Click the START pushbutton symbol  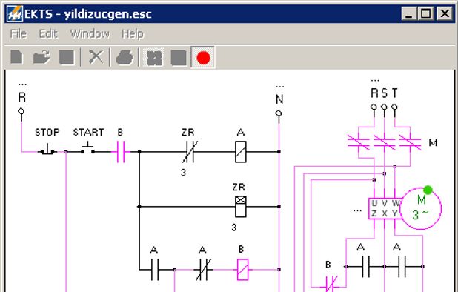point(87,148)
